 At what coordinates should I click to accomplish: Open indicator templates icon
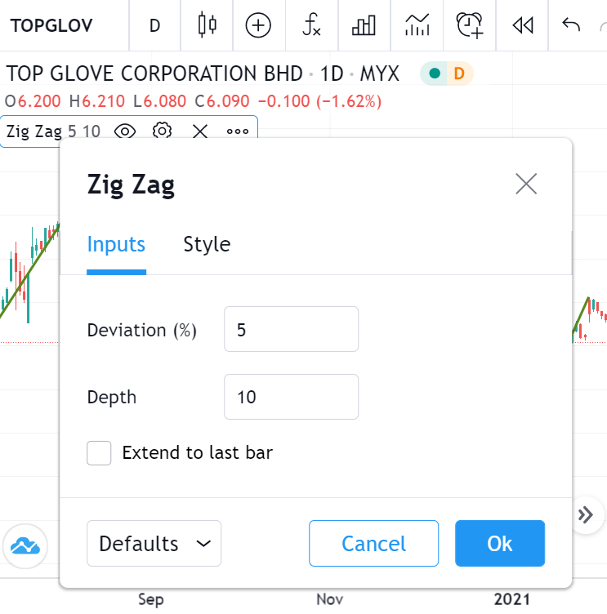coord(417,25)
